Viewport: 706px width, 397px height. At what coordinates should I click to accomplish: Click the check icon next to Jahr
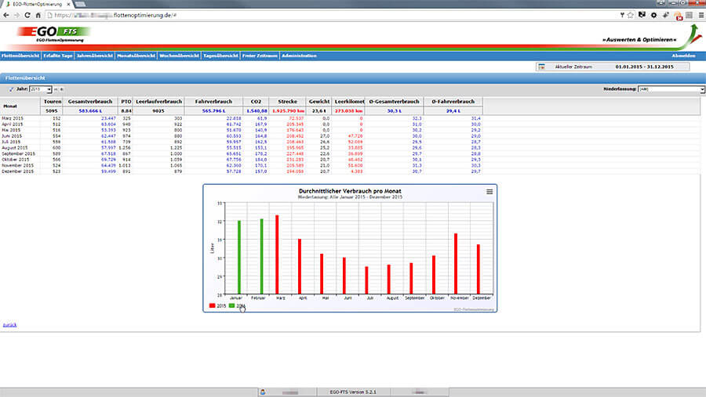click(x=12, y=89)
